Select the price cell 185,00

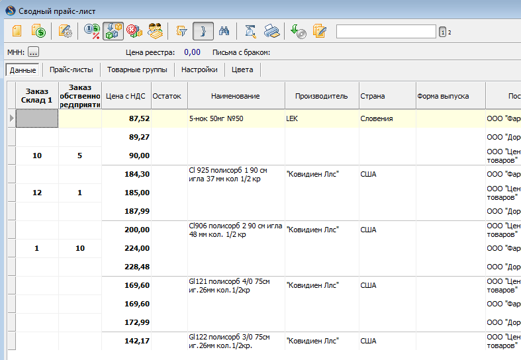click(126, 193)
